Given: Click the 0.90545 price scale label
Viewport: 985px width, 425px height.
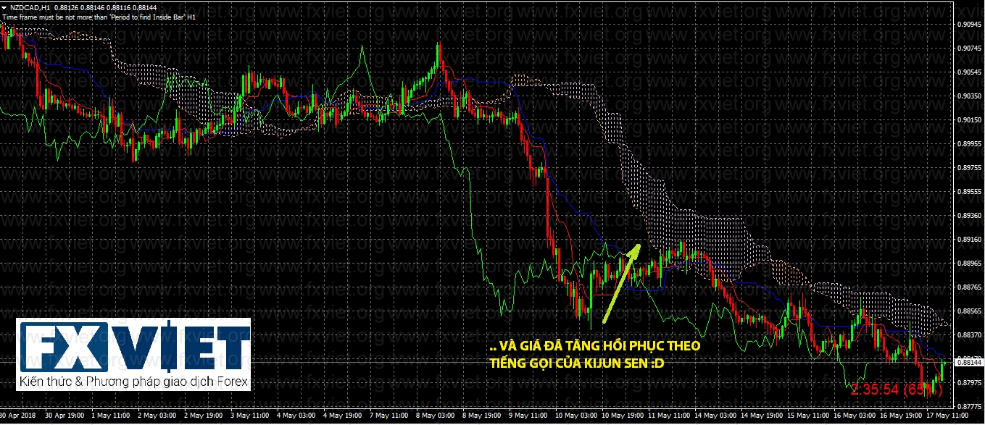Looking at the screenshot, I should (968, 72).
